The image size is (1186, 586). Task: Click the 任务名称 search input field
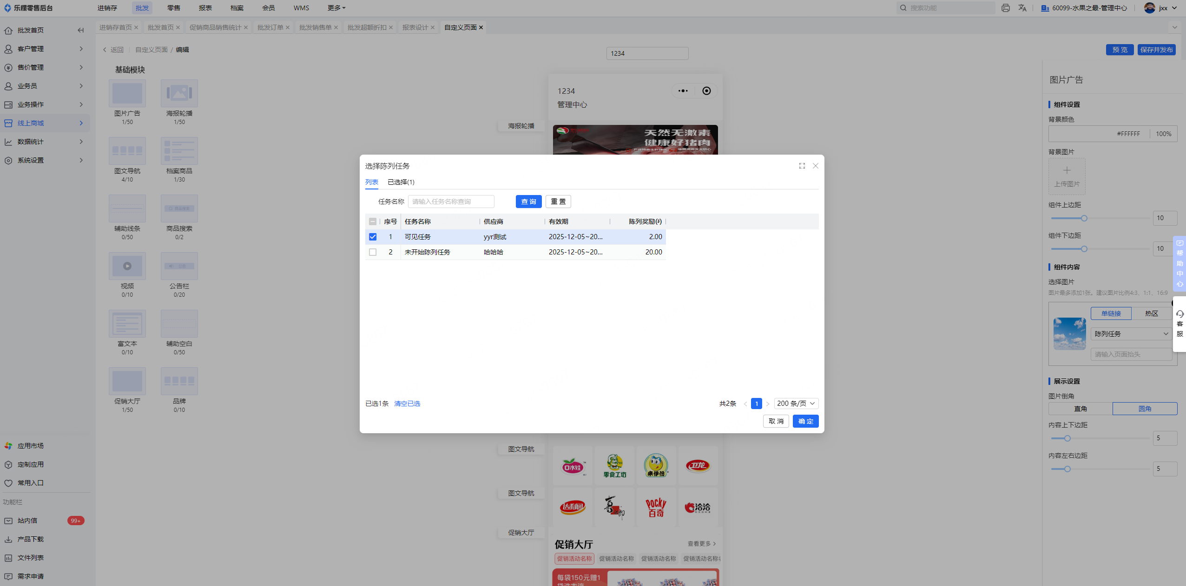[x=450, y=202]
